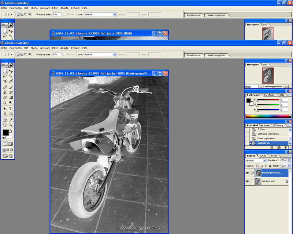Expand the Fläche fill arrow

click(289, 166)
